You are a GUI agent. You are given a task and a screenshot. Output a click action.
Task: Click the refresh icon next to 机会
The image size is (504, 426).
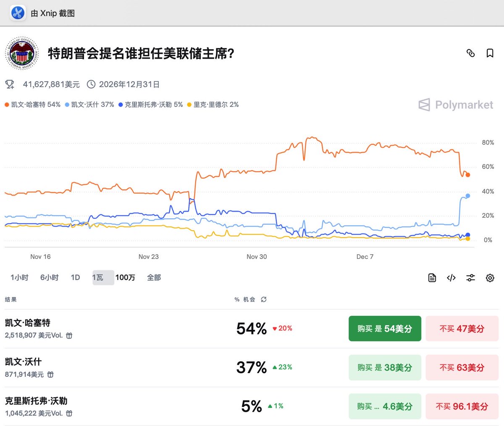click(264, 300)
